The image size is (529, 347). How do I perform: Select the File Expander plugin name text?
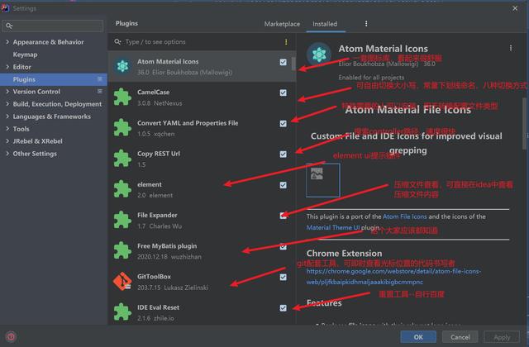point(157,215)
